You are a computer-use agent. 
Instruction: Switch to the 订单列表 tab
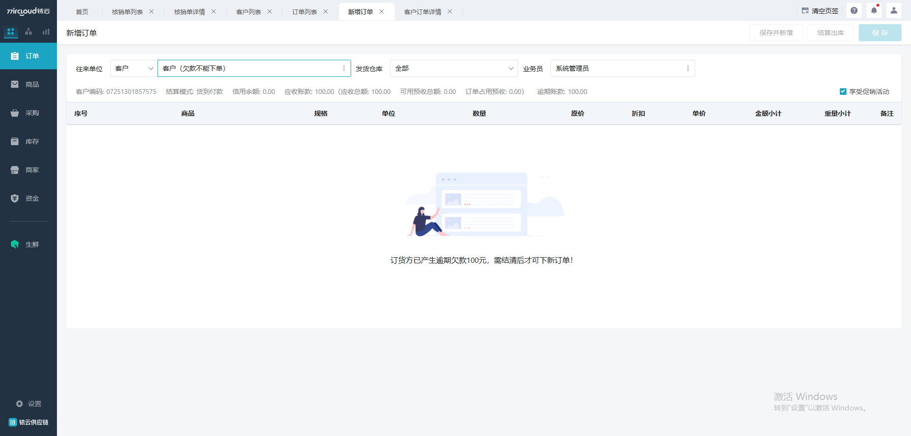(305, 12)
